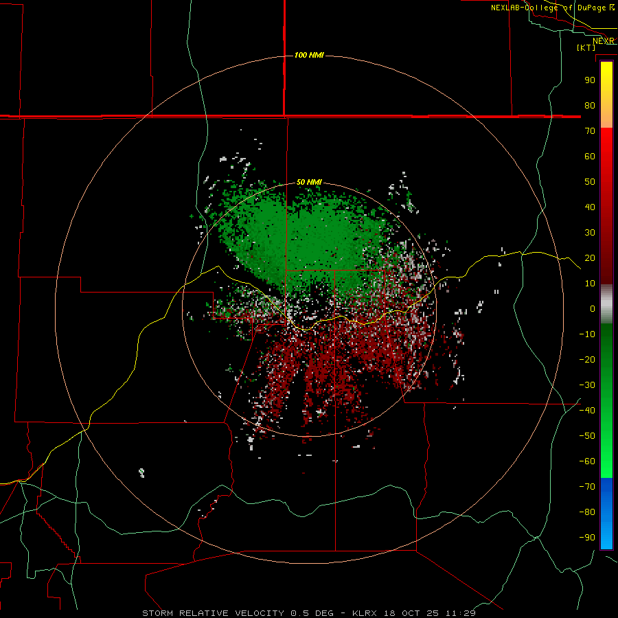Click the positive "40" value on velocity scale
The height and width of the screenshot is (618, 618).
point(590,207)
